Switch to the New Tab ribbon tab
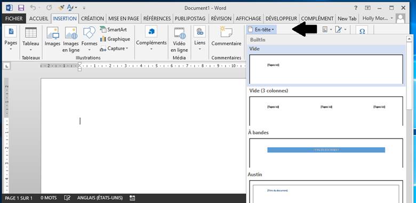Image resolution: width=416 pixels, height=203 pixels. click(347, 19)
